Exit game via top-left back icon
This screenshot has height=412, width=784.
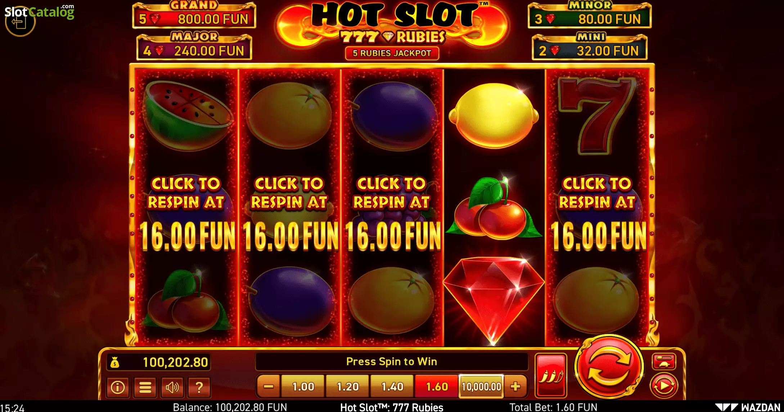[20, 22]
